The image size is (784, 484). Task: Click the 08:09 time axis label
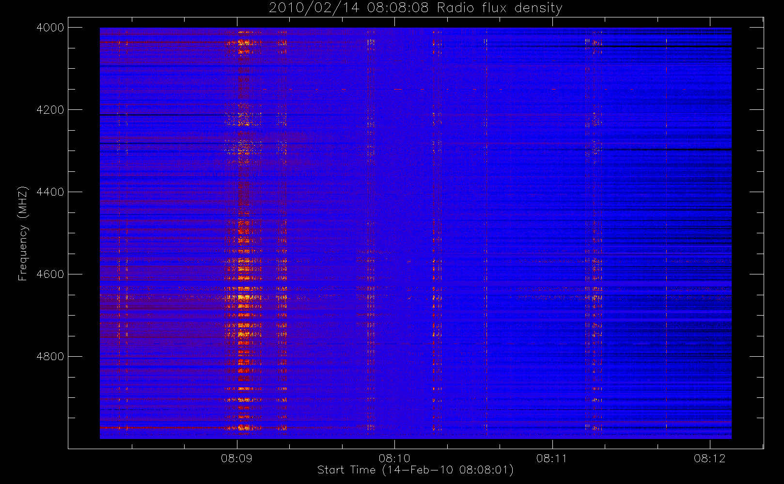point(236,458)
